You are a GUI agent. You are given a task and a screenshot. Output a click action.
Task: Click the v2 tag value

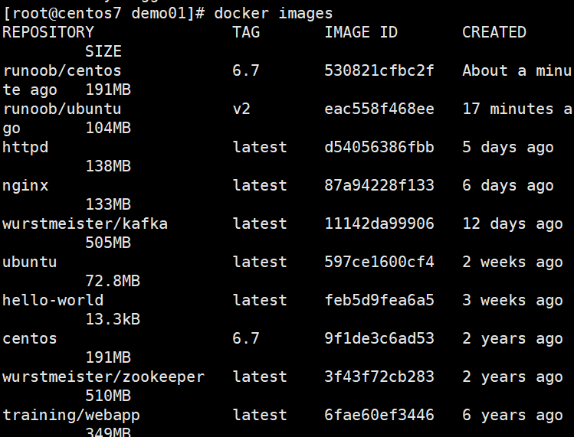pos(241,109)
